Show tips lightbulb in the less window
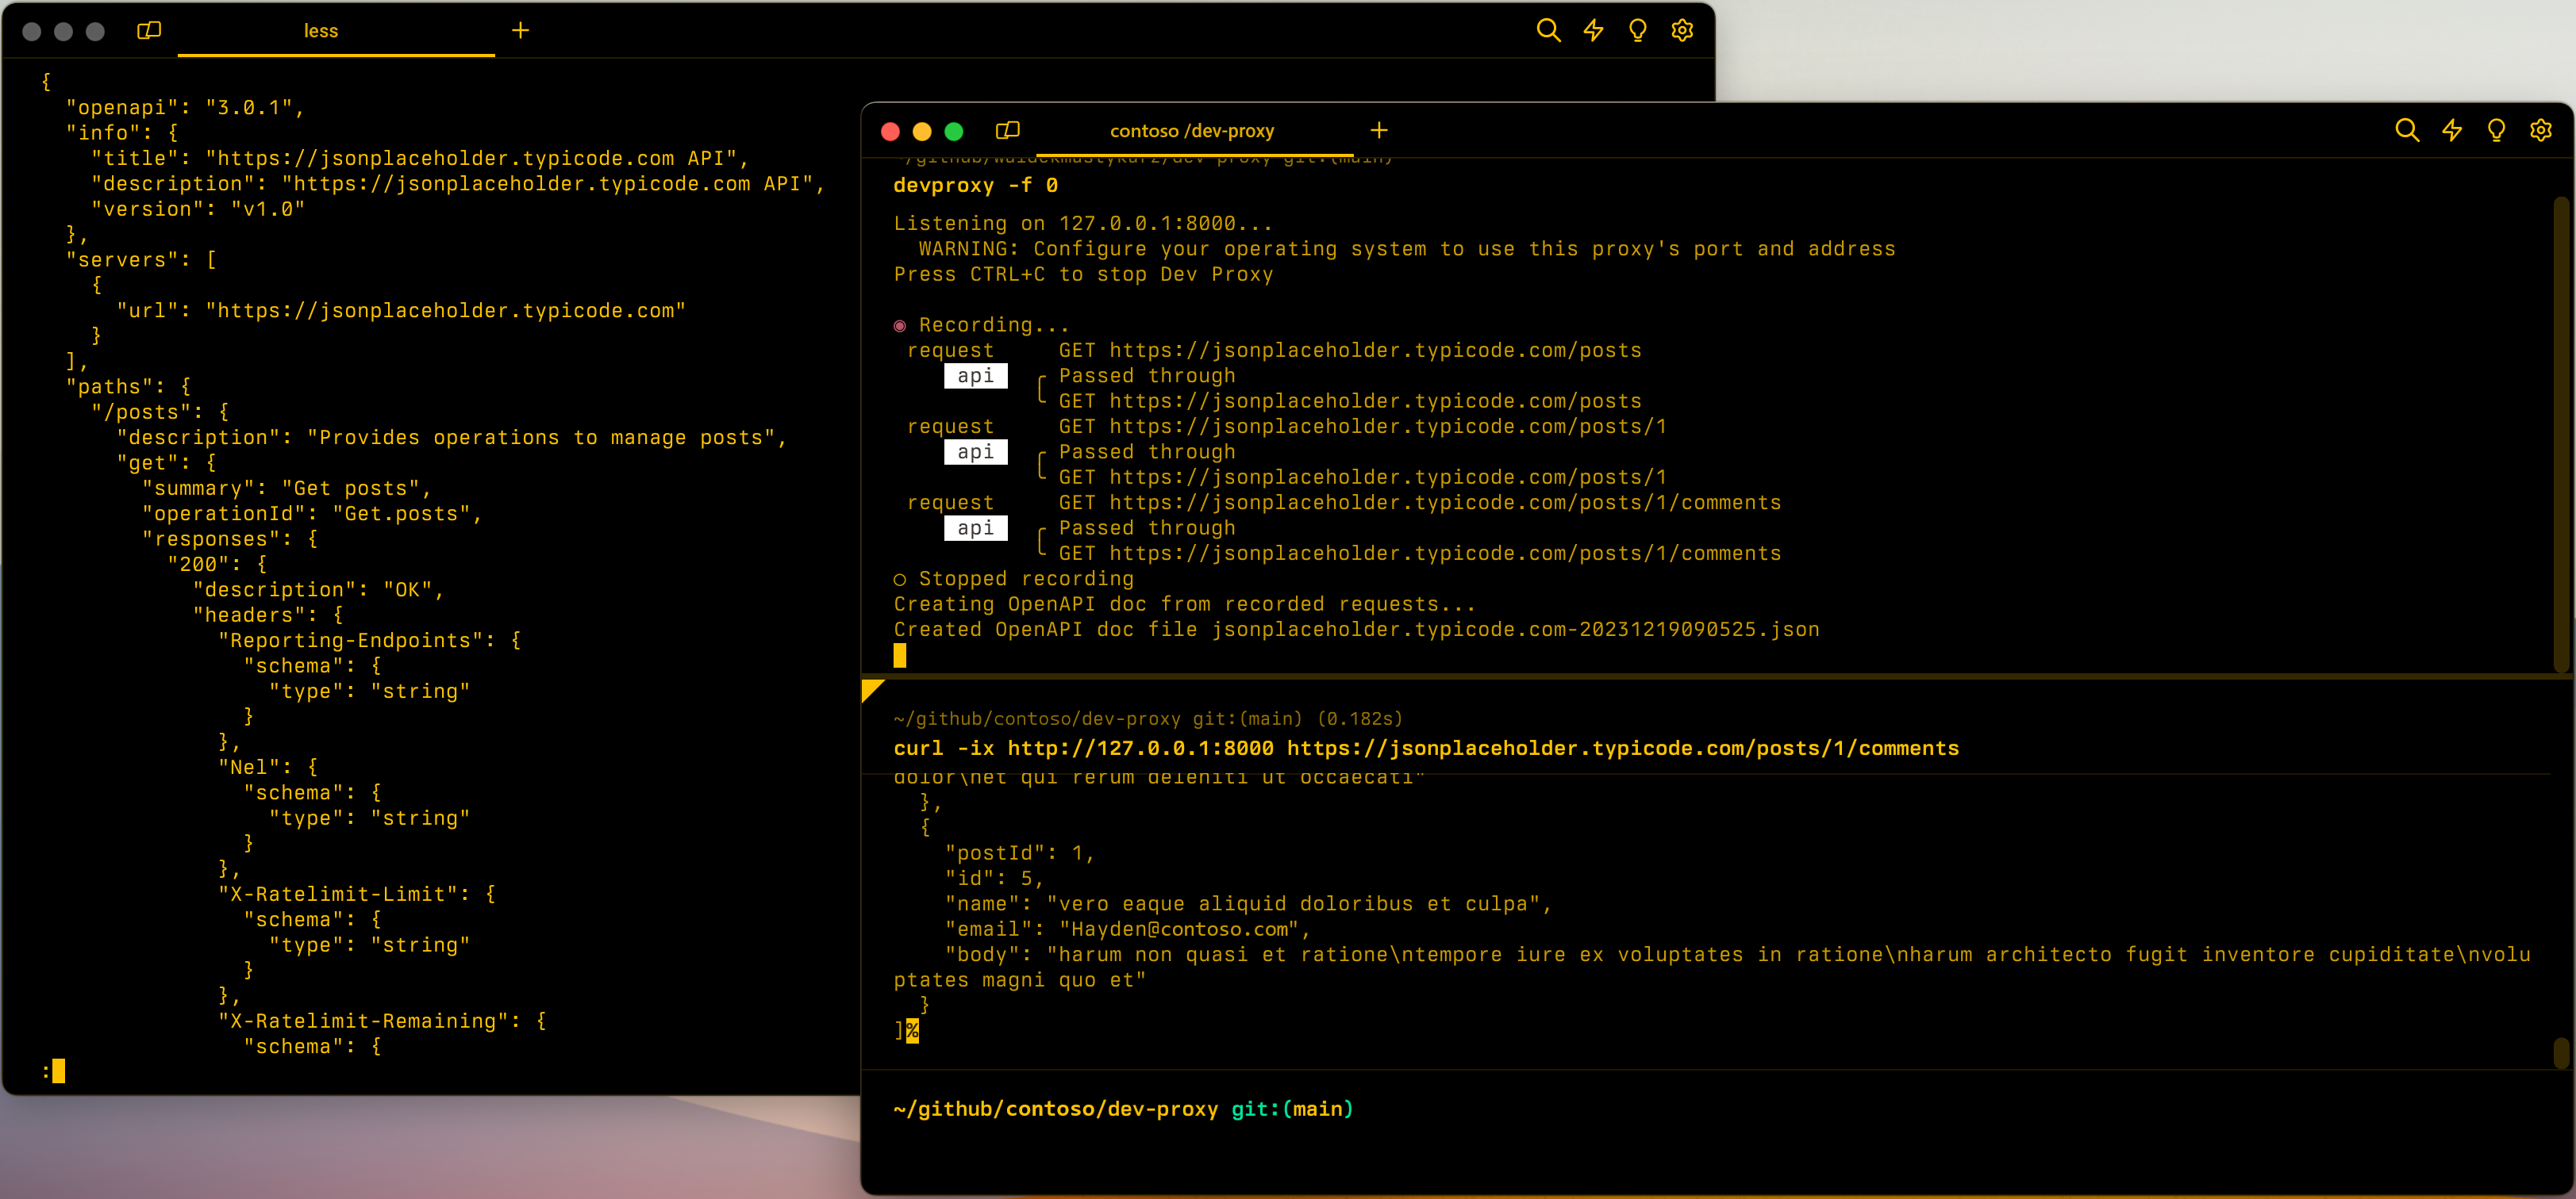Viewport: 2576px width, 1199px height. pos(1636,31)
